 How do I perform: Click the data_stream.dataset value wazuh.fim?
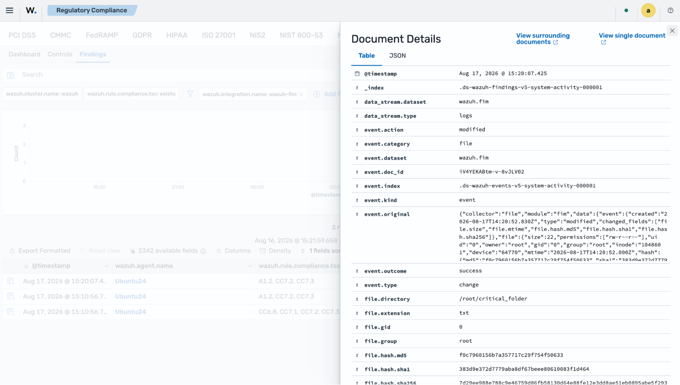click(x=474, y=102)
